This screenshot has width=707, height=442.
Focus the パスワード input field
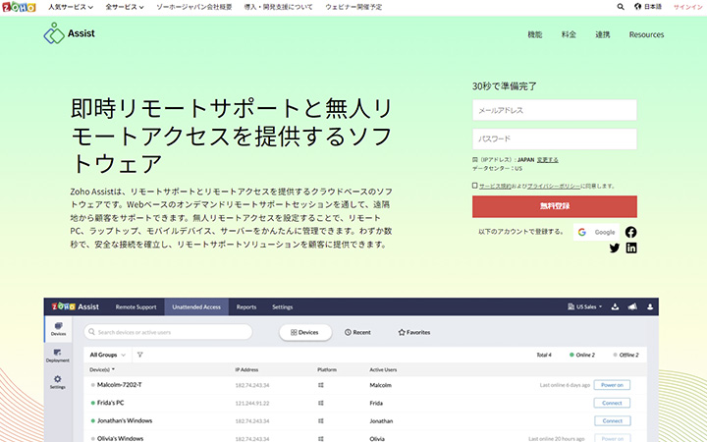[x=555, y=138]
